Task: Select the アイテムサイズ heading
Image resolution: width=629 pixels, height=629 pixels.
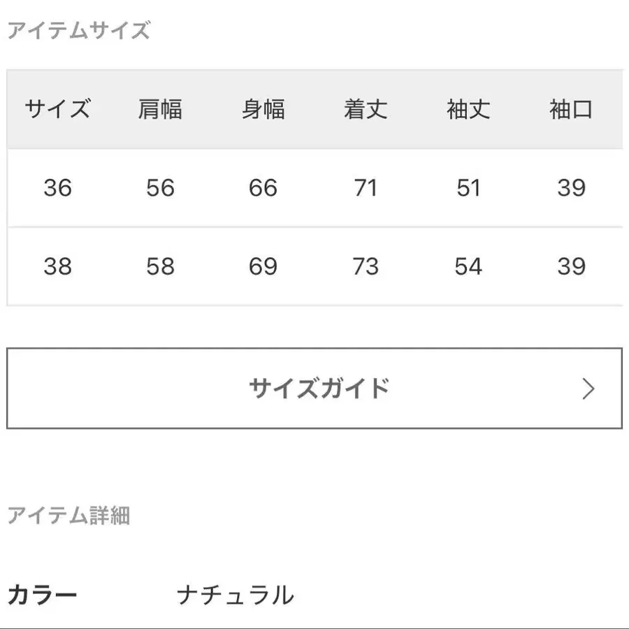Action: pos(77,29)
